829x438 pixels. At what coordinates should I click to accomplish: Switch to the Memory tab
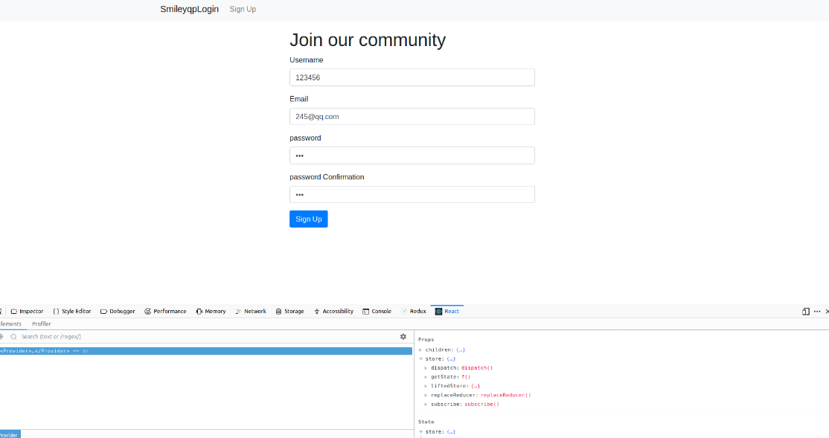click(211, 311)
